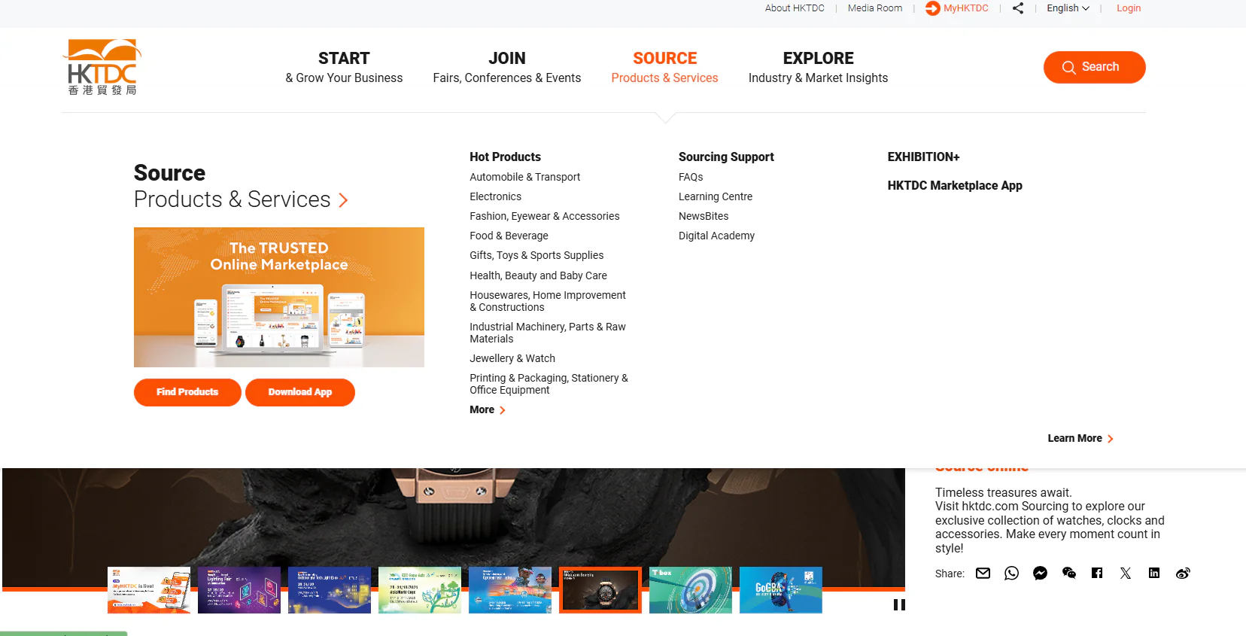Click the arrow beside Products & Services heading

pos(343,200)
